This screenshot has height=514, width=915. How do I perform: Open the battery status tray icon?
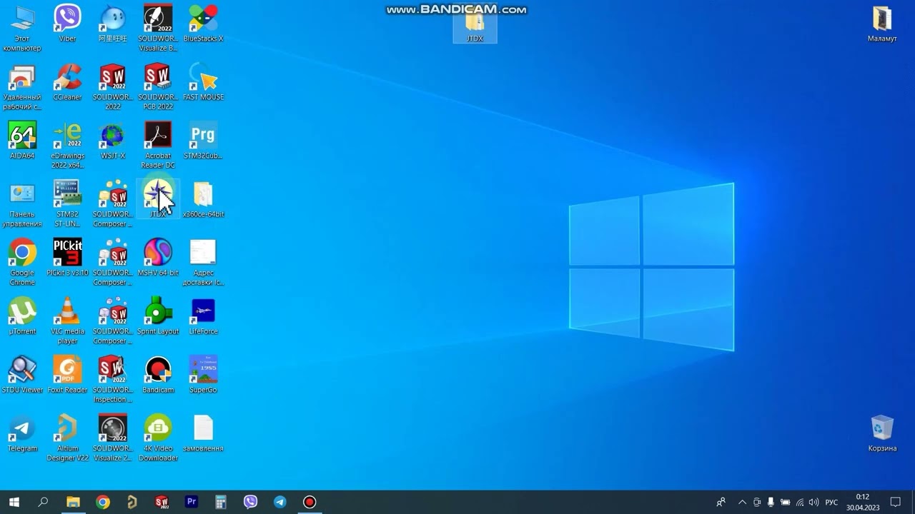(x=785, y=502)
